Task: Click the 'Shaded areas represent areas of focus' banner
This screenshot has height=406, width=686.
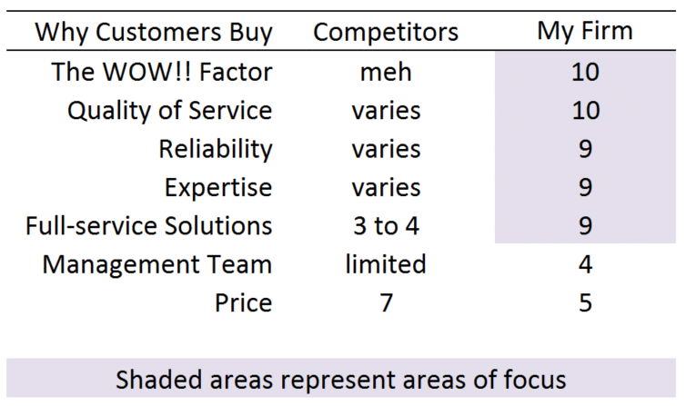Action: click(x=341, y=378)
